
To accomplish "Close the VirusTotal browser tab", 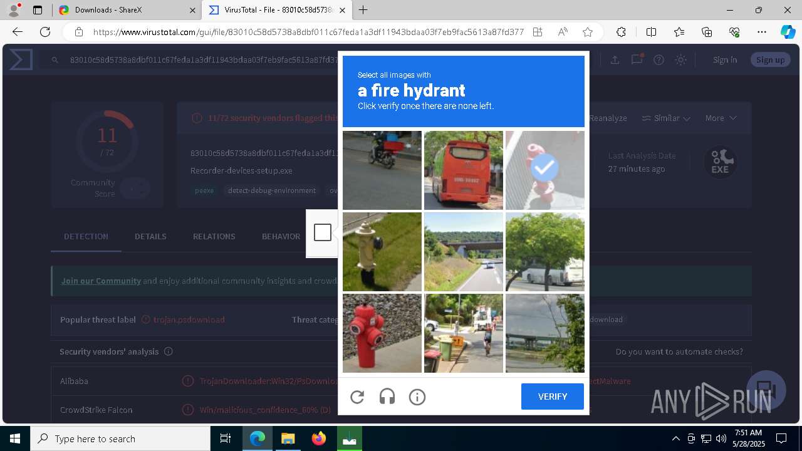I will [x=343, y=10].
